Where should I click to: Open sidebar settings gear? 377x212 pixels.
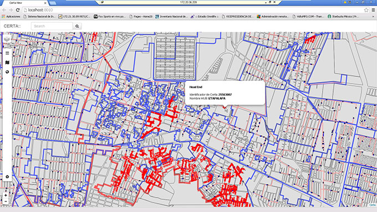click(7, 177)
